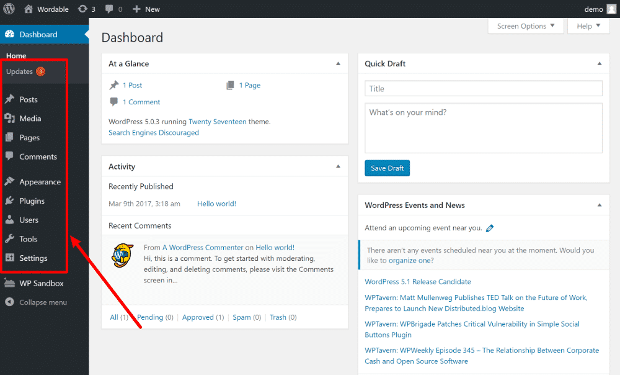Open the Plugins menu label
The image size is (620, 375).
[32, 201]
